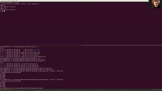
Task: Click the shard.rb file name
Action: coord(36,55)
